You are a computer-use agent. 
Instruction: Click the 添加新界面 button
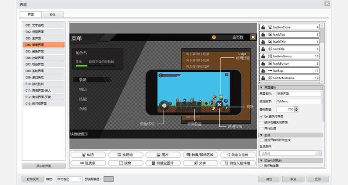(x=43, y=166)
